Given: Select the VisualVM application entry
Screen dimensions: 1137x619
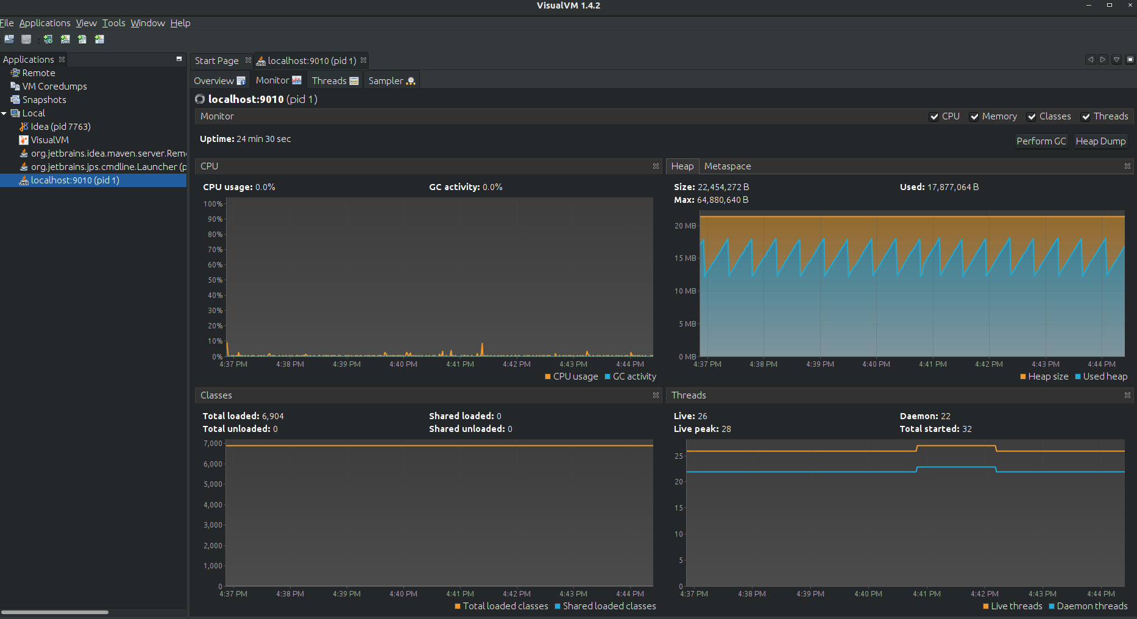Looking at the screenshot, I should (49, 140).
